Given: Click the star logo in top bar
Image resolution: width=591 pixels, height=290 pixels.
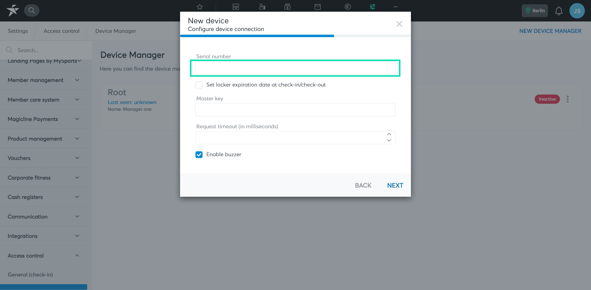Looking at the screenshot, I should tap(13, 10).
